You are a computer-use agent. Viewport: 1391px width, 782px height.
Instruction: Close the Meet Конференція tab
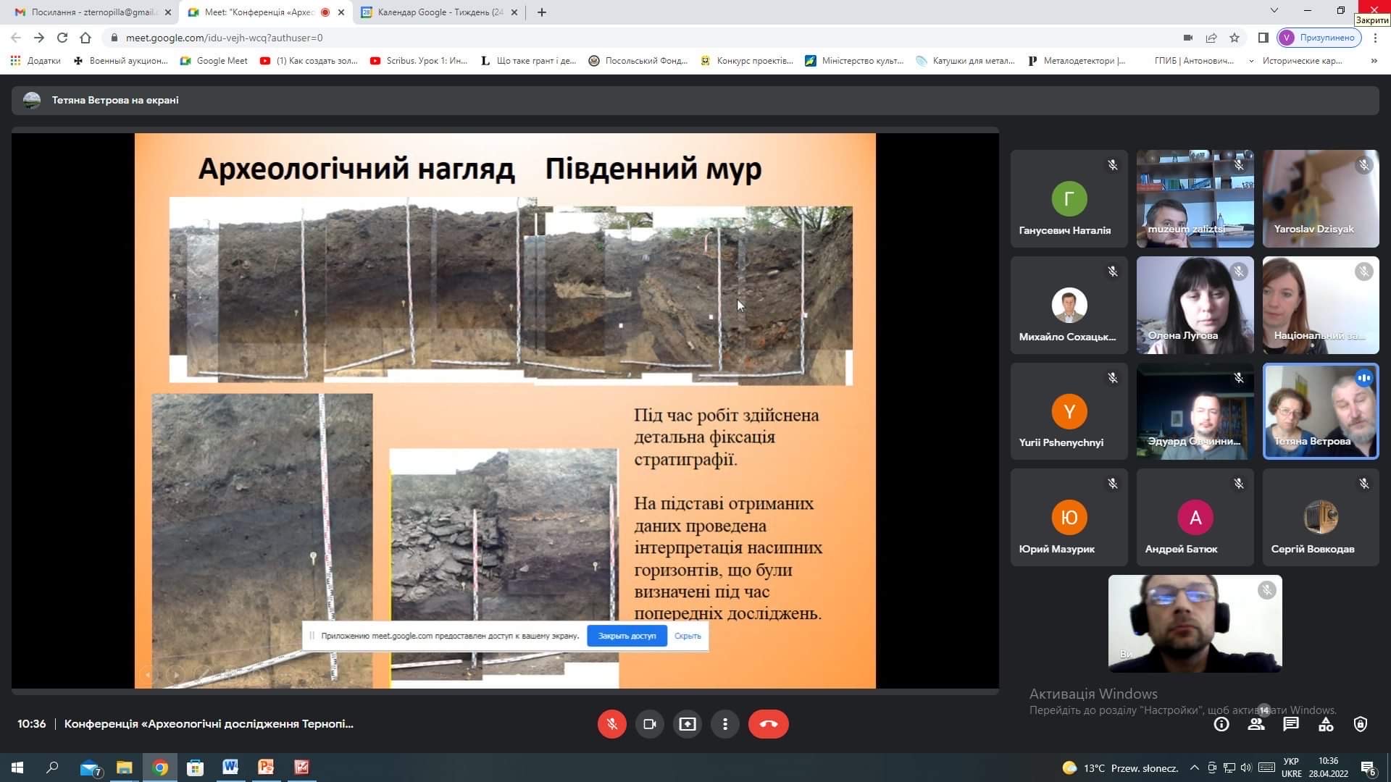coord(341,12)
